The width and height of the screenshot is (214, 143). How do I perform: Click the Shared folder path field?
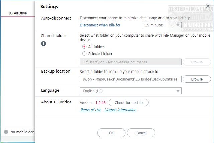[x=130, y=62]
